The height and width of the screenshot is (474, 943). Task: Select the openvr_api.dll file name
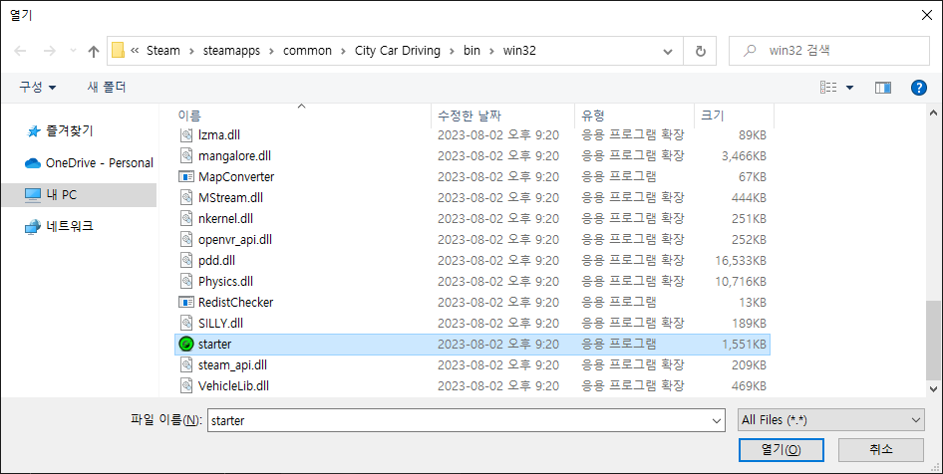[235, 239]
